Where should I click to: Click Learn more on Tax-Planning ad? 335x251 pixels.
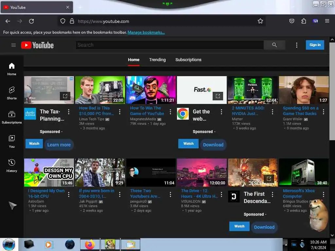click(59, 145)
